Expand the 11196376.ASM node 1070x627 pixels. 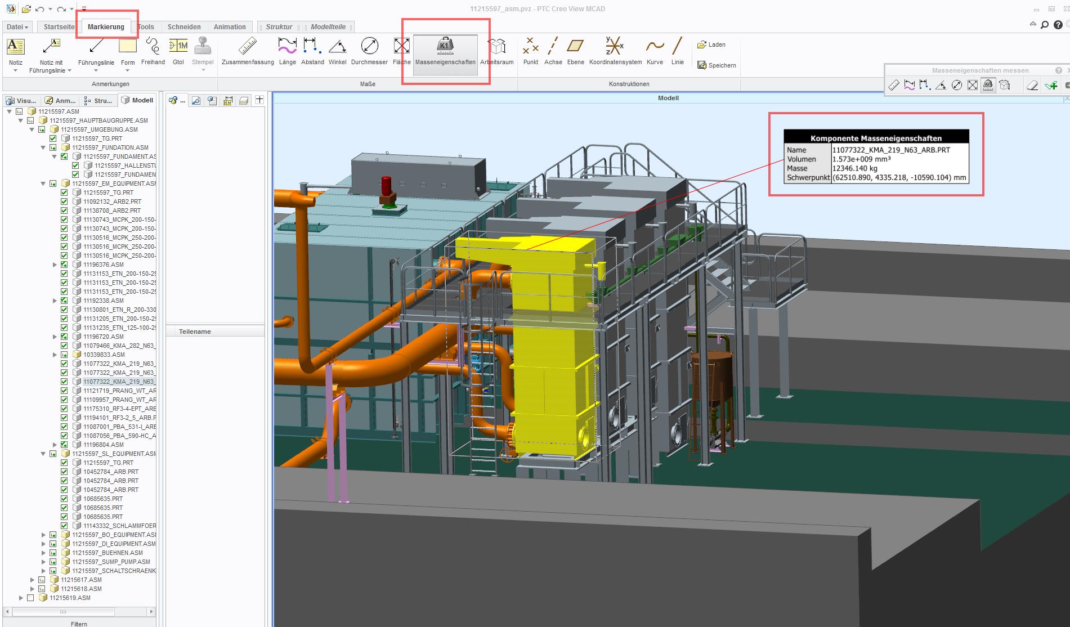click(x=55, y=265)
